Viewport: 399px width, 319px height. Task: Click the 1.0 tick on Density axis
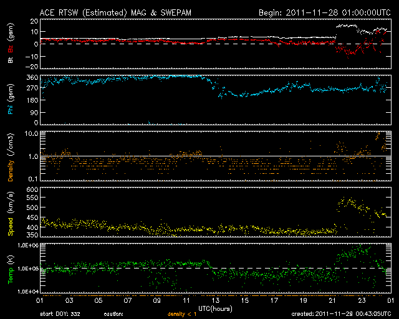pos(33,156)
